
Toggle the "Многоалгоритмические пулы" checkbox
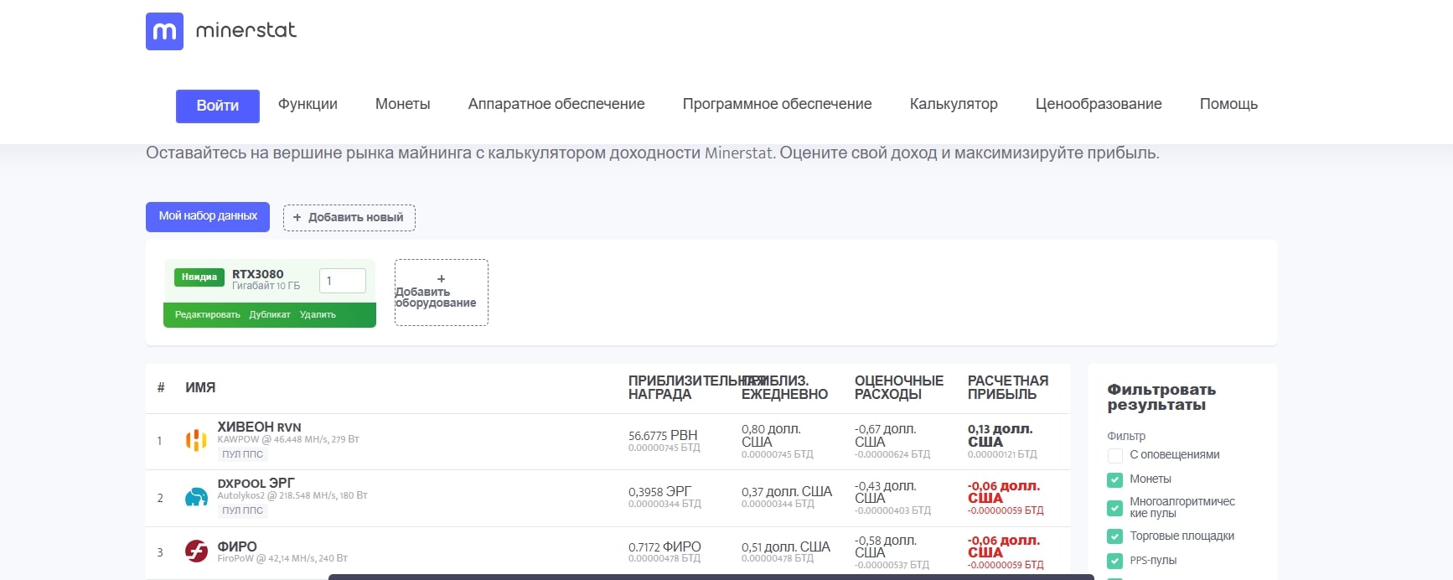click(1114, 508)
